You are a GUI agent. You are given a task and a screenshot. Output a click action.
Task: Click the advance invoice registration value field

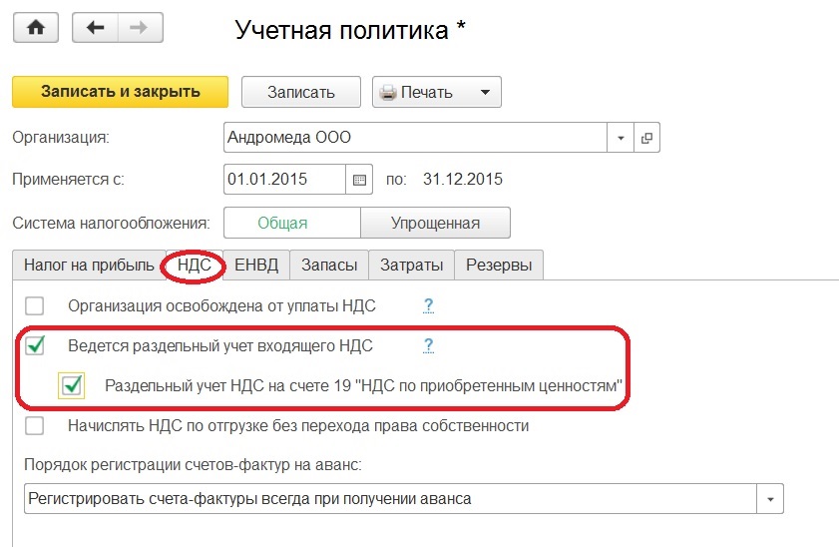tap(391, 499)
